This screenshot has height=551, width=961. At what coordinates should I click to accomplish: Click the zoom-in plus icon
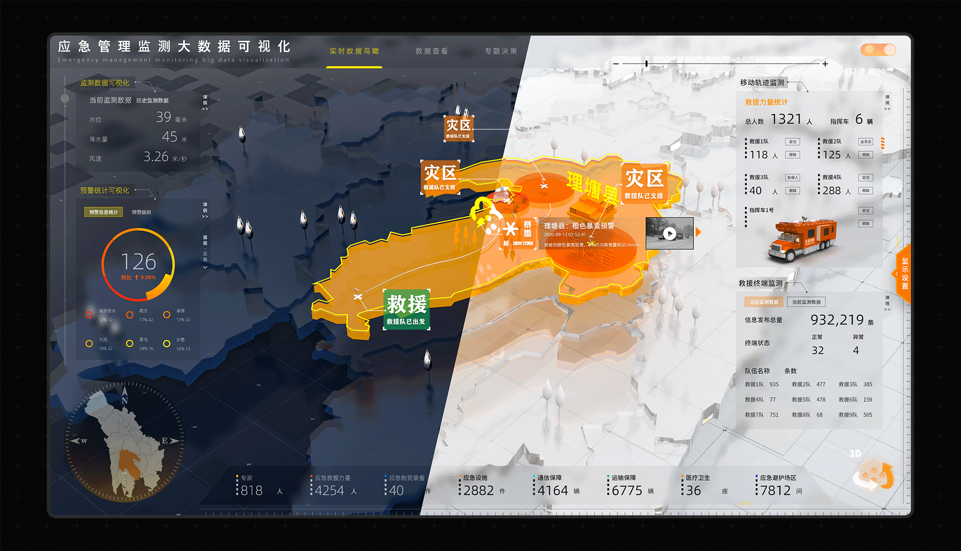coord(825,64)
